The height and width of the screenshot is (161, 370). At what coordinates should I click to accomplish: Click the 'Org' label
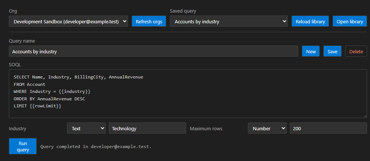[13, 11]
